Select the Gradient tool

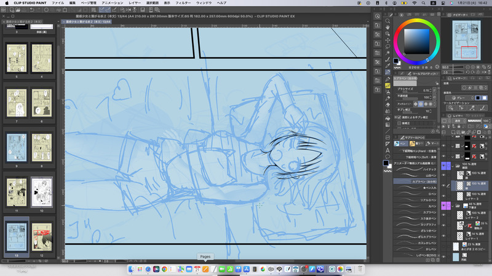387,125
